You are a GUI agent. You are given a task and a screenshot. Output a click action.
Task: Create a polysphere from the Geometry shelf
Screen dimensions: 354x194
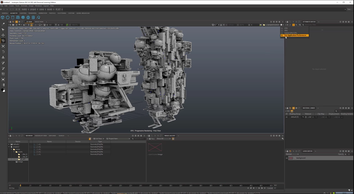(x=8, y=17)
